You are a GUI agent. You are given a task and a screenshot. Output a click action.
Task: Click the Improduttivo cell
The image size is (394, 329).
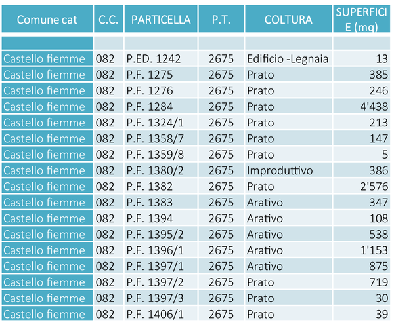pos(288,170)
